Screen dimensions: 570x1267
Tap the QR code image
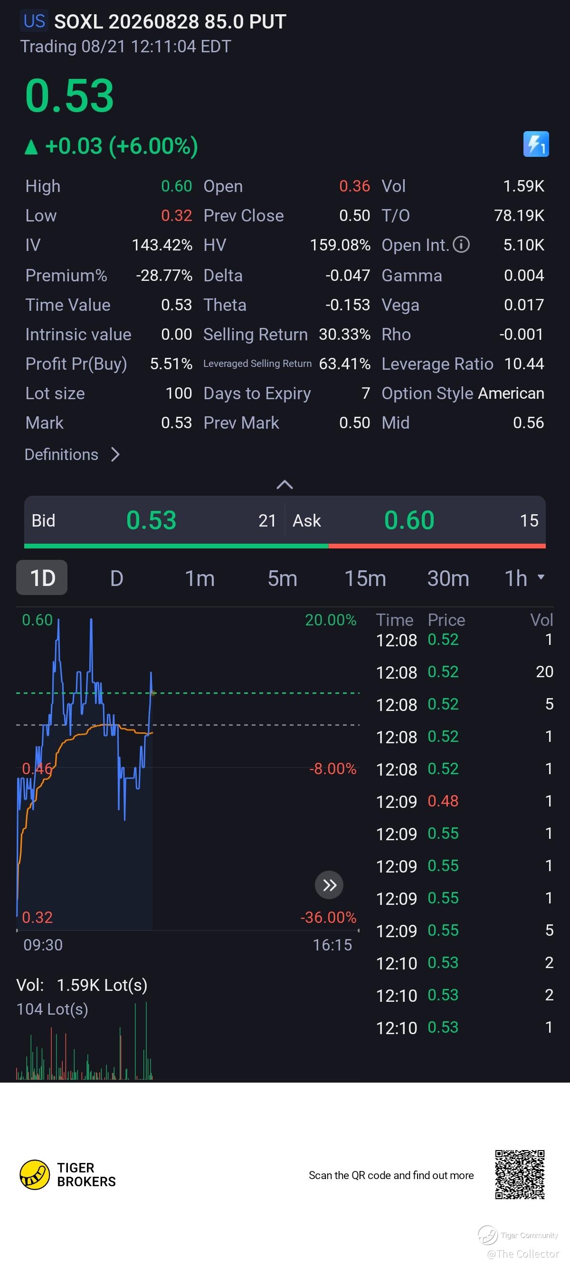pyautogui.click(x=520, y=1174)
